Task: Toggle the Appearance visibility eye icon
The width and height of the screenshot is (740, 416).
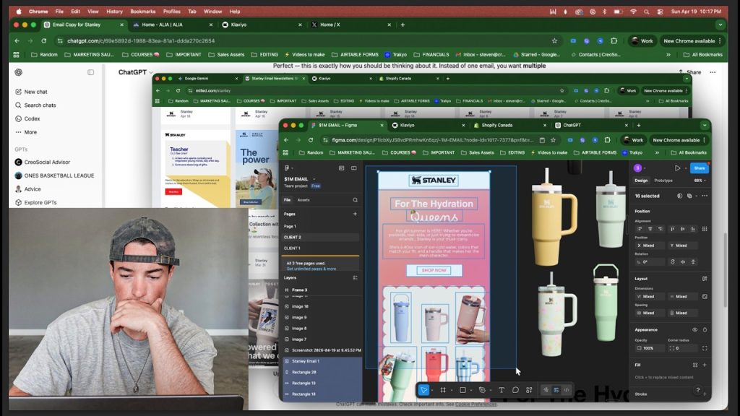Action: click(694, 329)
